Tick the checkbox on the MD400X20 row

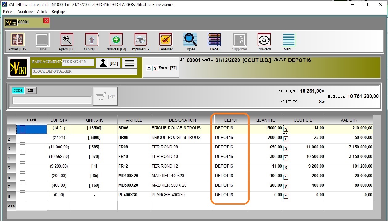pyautogui.click(x=22, y=177)
